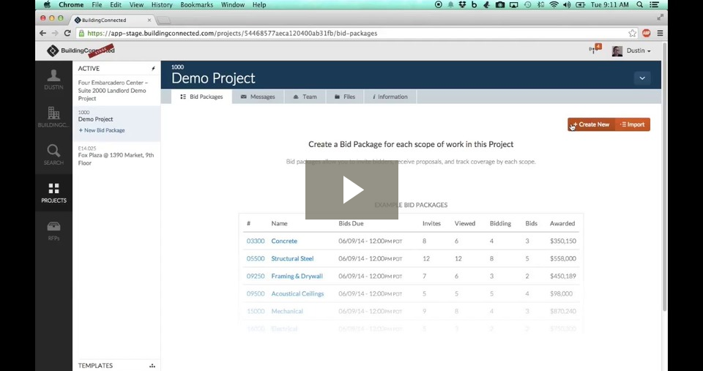Open Search in the left sidebar
The height and width of the screenshot is (371, 703).
pos(53,154)
